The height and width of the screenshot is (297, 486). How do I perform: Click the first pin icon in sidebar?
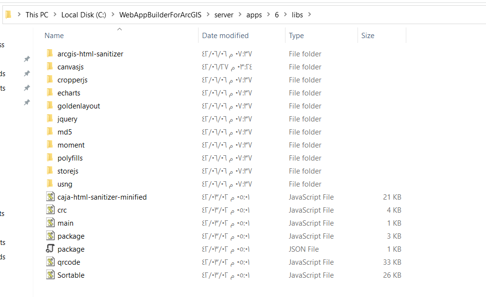27,59
